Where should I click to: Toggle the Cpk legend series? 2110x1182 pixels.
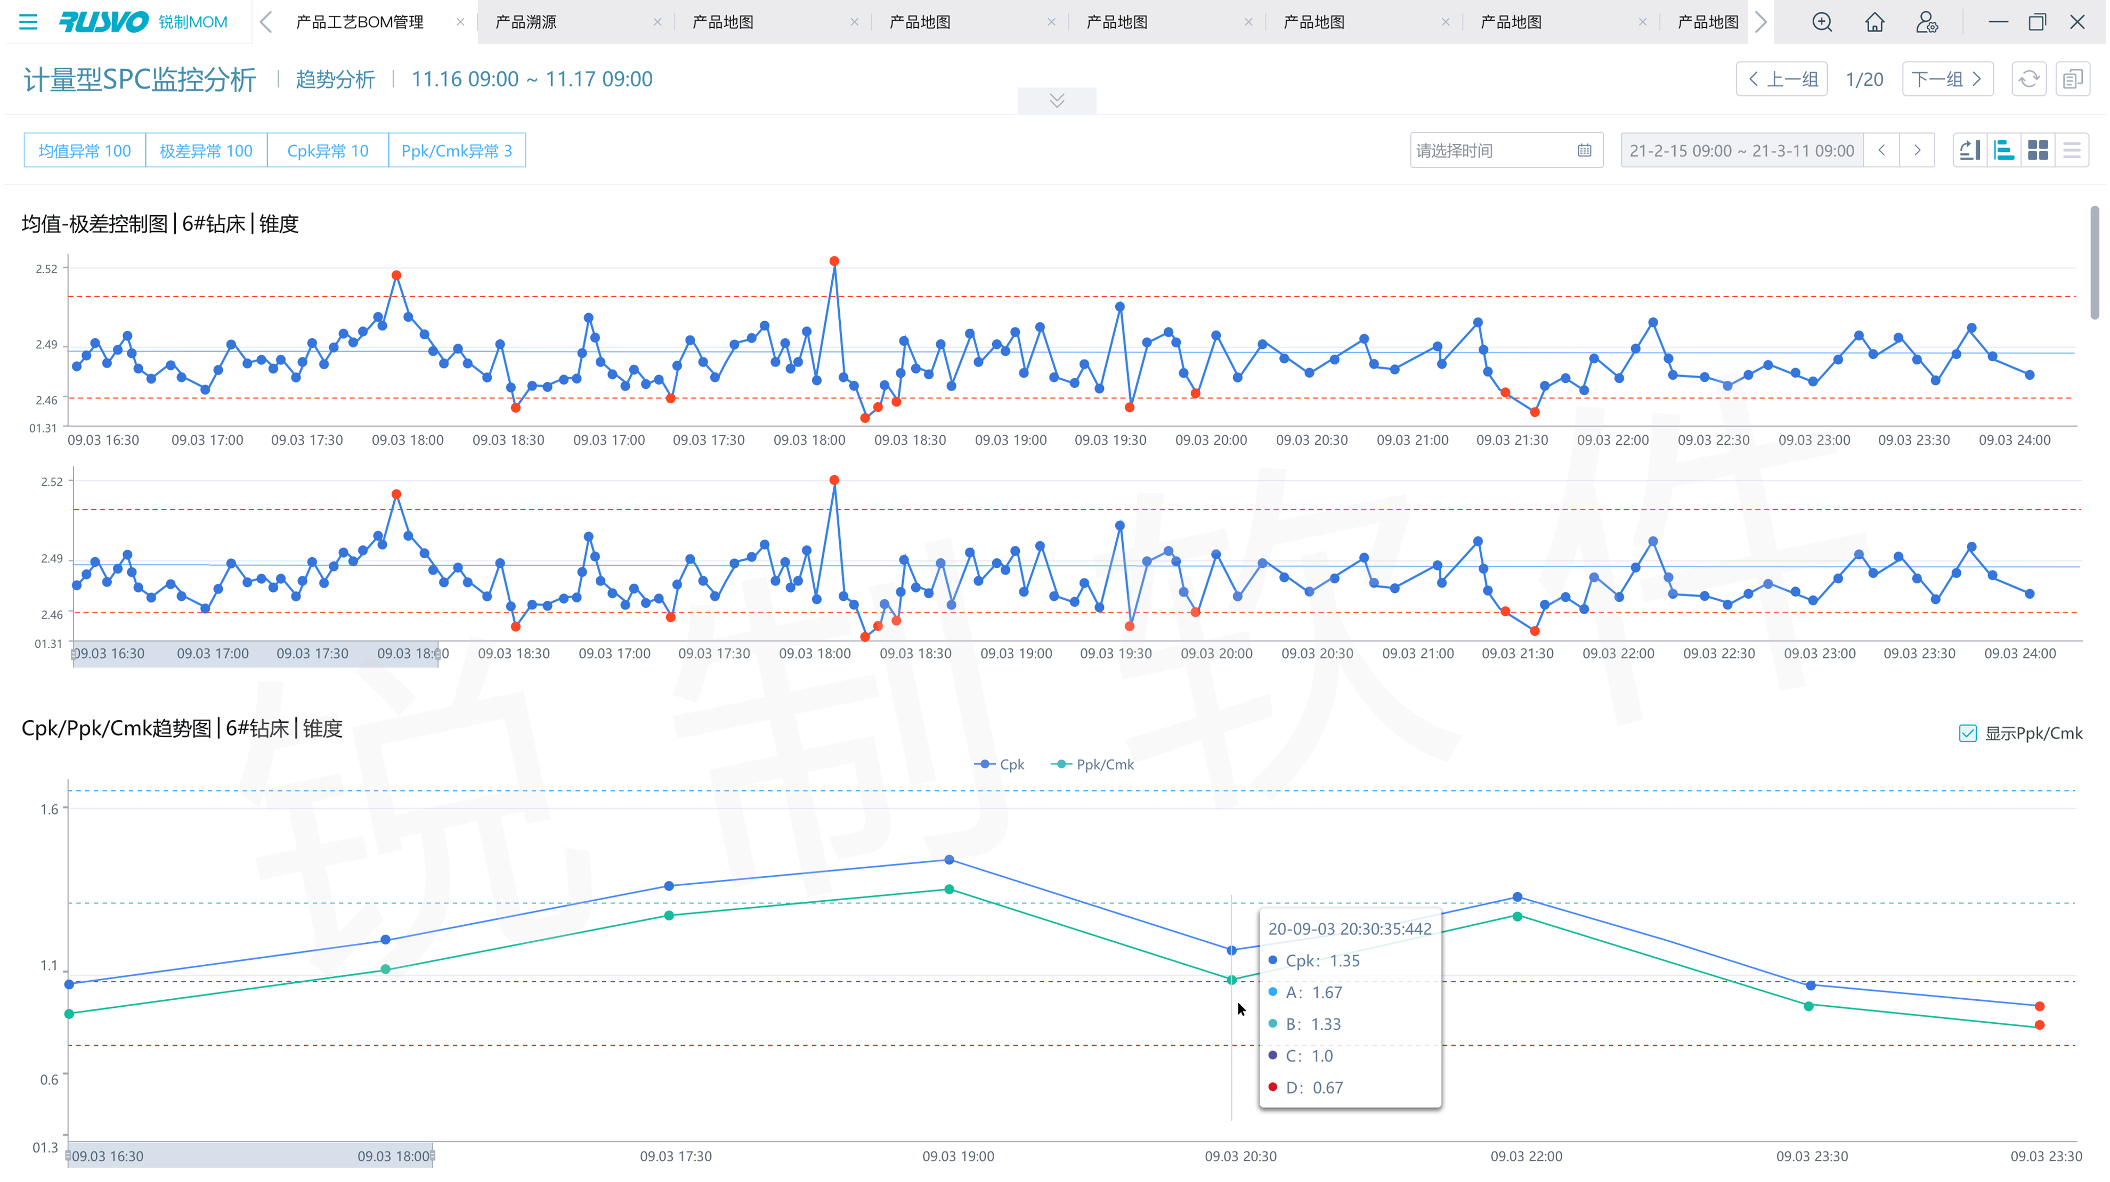pos(999,764)
